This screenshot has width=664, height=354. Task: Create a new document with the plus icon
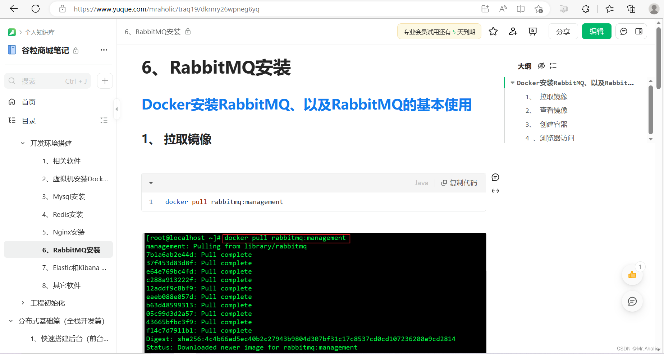tap(105, 81)
